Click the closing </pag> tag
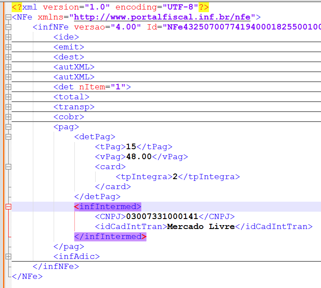321x288 pixels. click(x=69, y=246)
